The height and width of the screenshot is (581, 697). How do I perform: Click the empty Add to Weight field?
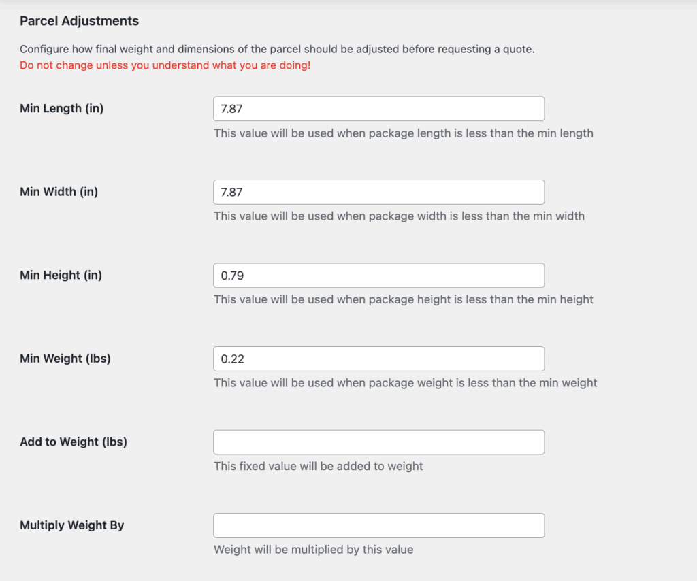coord(378,442)
